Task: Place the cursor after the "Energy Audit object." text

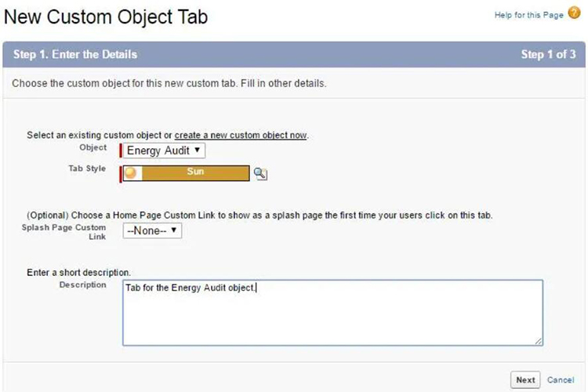Action: point(256,288)
